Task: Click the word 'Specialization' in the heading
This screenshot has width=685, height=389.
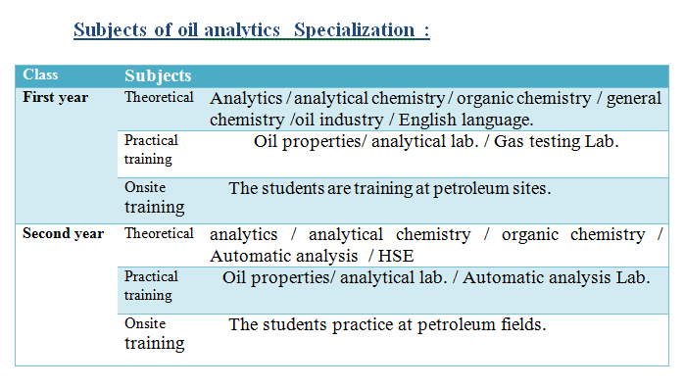Action: tap(355, 30)
